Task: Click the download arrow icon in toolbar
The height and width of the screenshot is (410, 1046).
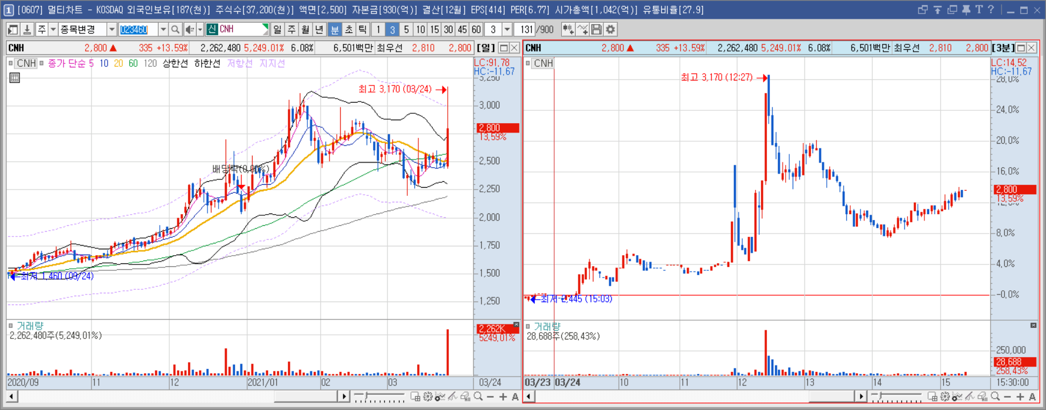Action: pos(27,29)
